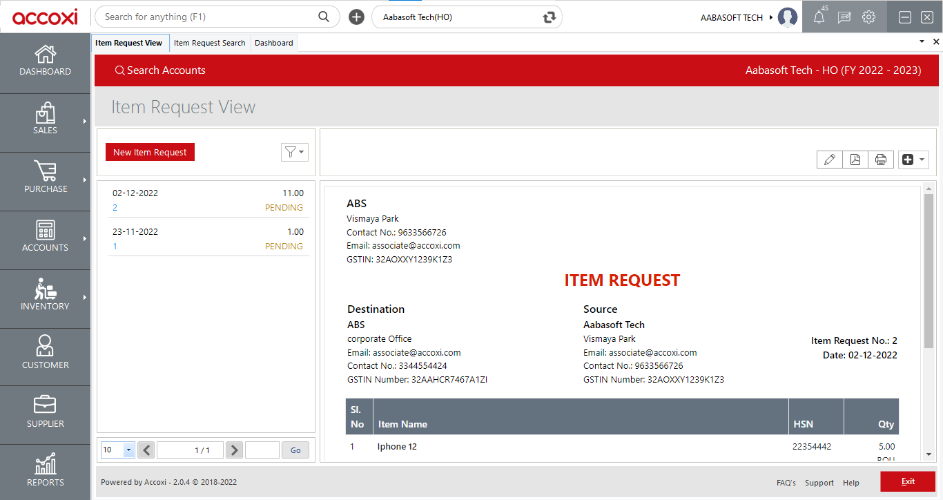Open the notifications bell icon
The height and width of the screenshot is (500, 943).
pyautogui.click(x=819, y=18)
